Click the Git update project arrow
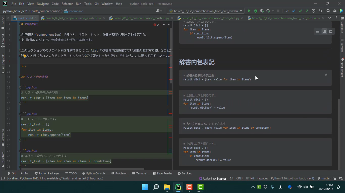 click(294, 11)
